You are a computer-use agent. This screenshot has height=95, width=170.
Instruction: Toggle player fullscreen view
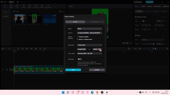(131, 43)
